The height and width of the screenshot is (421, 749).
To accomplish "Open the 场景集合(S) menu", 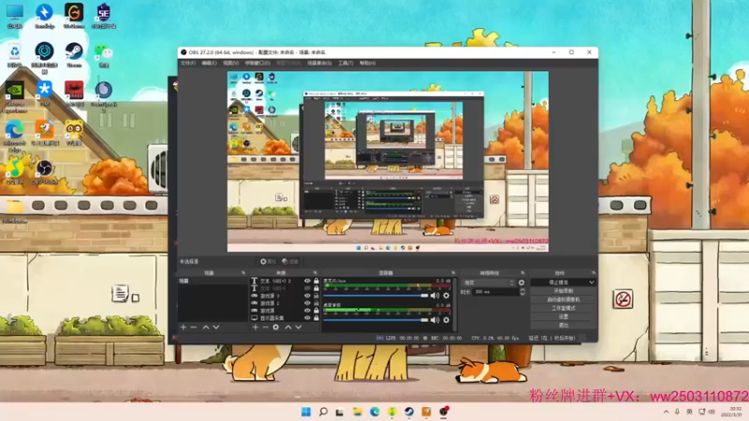I will coord(319,63).
